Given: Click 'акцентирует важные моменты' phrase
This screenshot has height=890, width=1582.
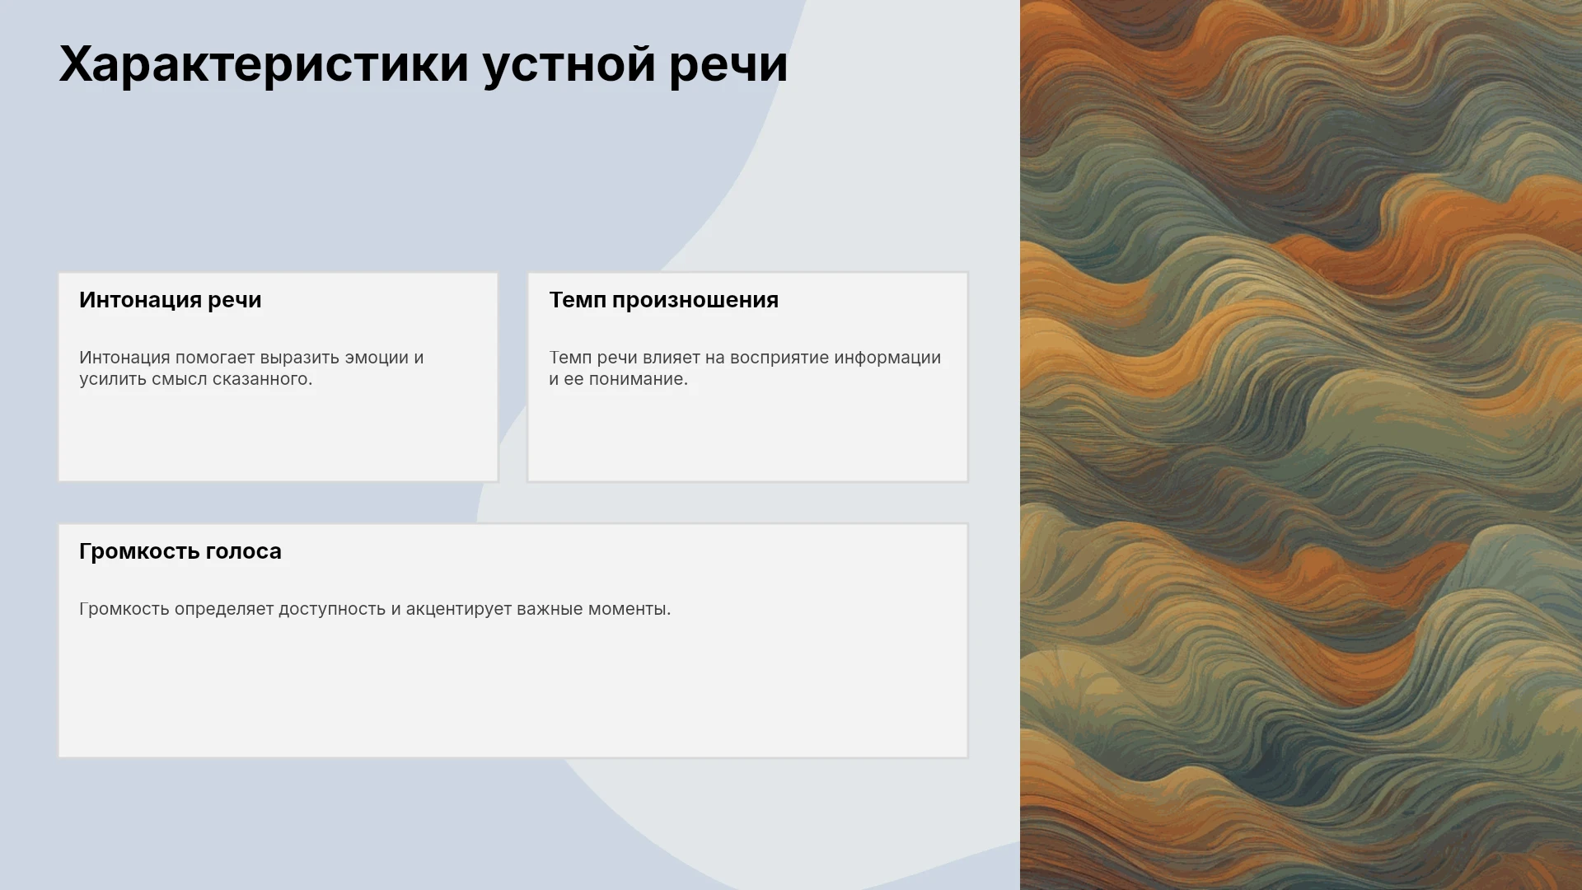Looking at the screenshot, I should 538,609.
